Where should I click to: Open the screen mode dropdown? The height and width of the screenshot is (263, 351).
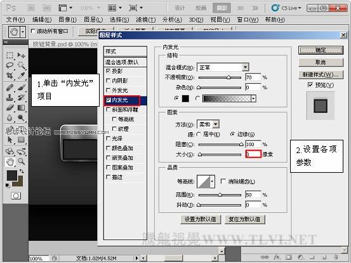(x=142, y=8)
